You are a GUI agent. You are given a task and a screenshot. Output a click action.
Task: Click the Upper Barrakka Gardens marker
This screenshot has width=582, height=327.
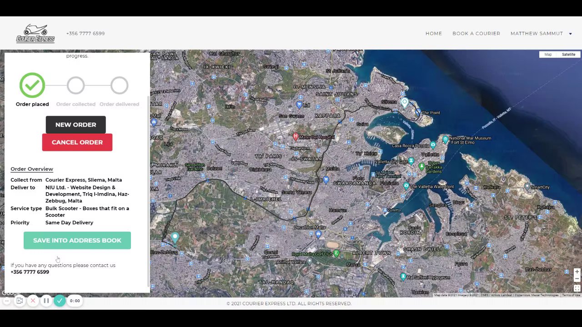pos(422,167)
